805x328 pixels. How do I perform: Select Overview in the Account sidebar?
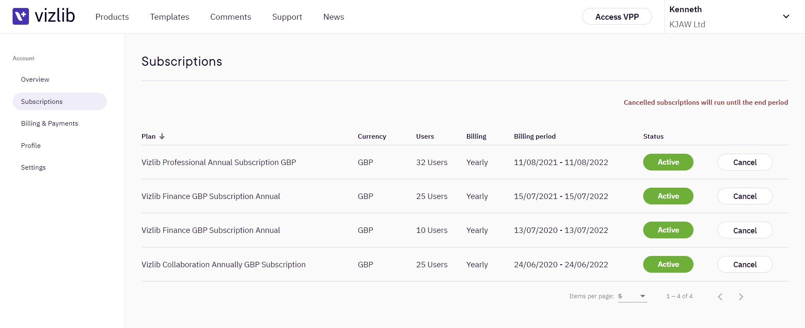[x=35, y=80]
